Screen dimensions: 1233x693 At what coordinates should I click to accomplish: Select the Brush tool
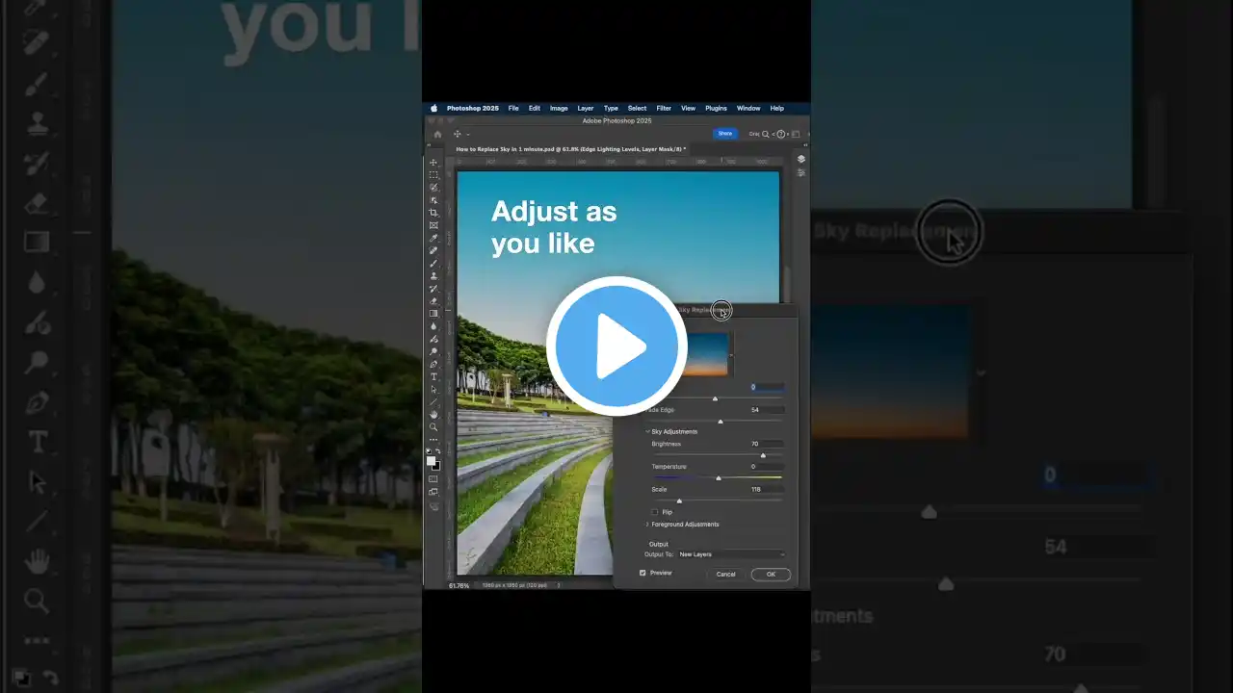coord(433,263)
